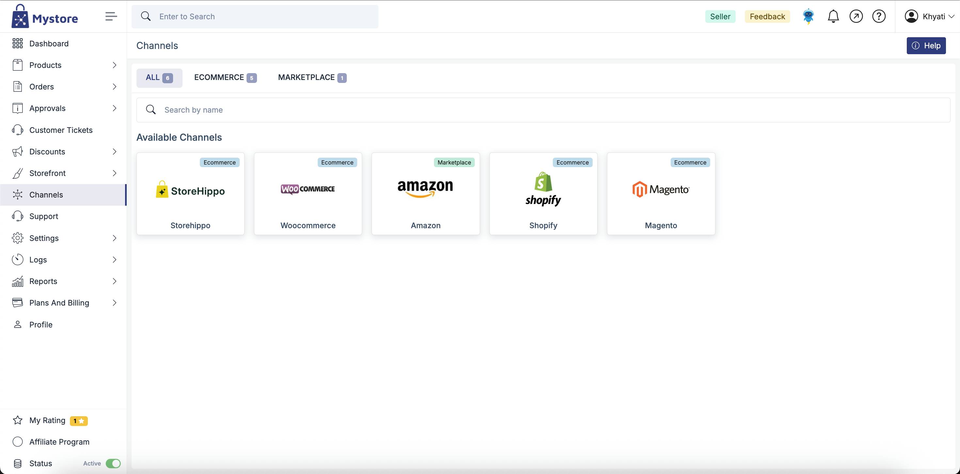This screenshot has height=474, width=960.
Task: Click the blue Help button
Action: click(x=926, y=45)
